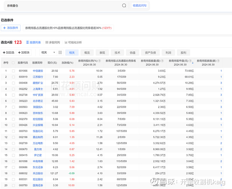
Task: Open stock link 中矿资源
Action: [x=38, y=95]
